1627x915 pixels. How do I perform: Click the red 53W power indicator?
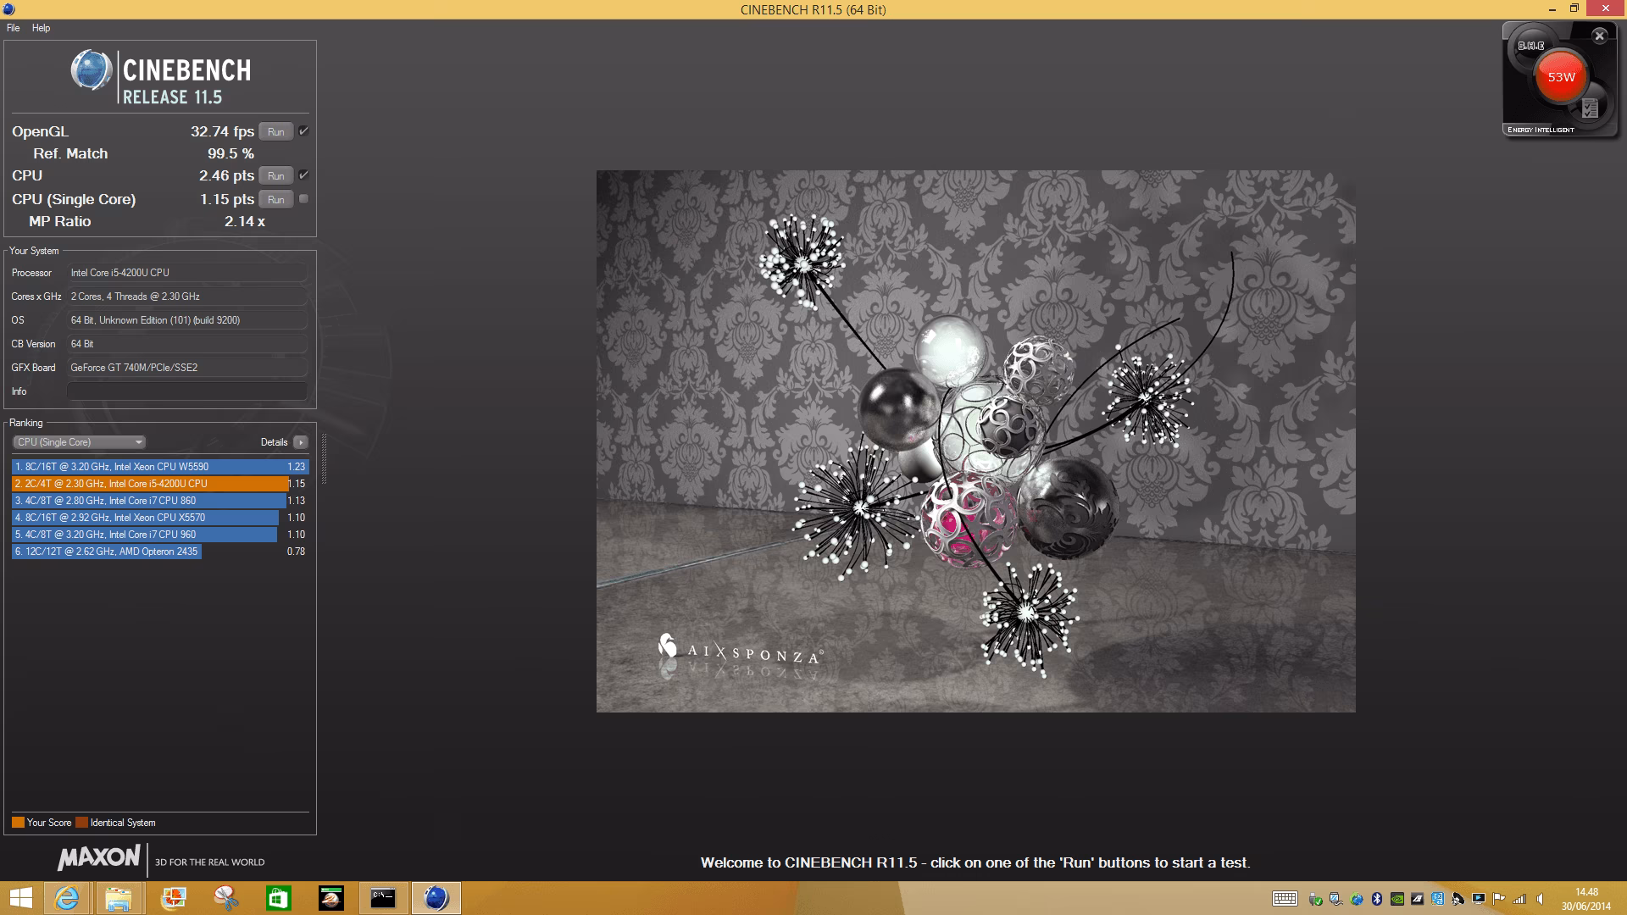coord(1561,77)
